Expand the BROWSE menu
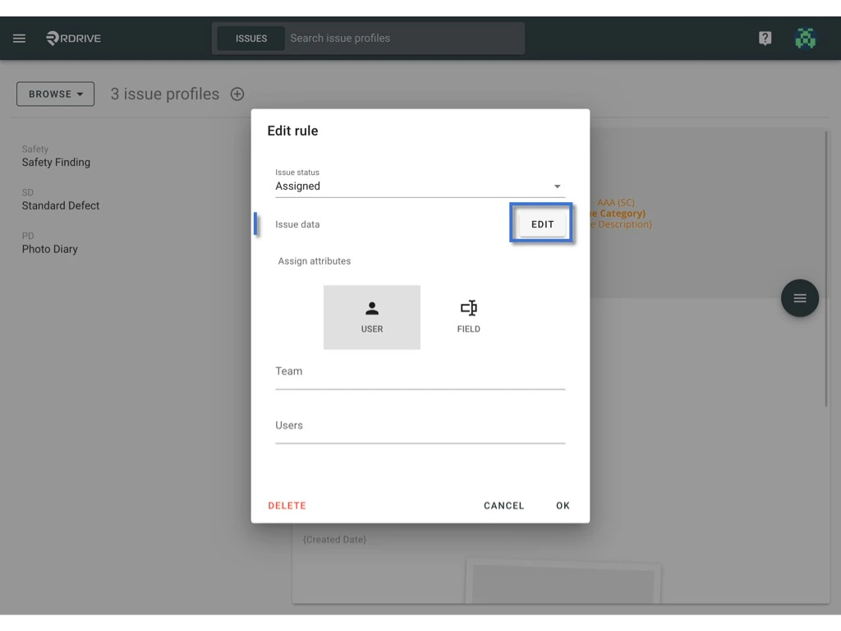 point(55,94)
